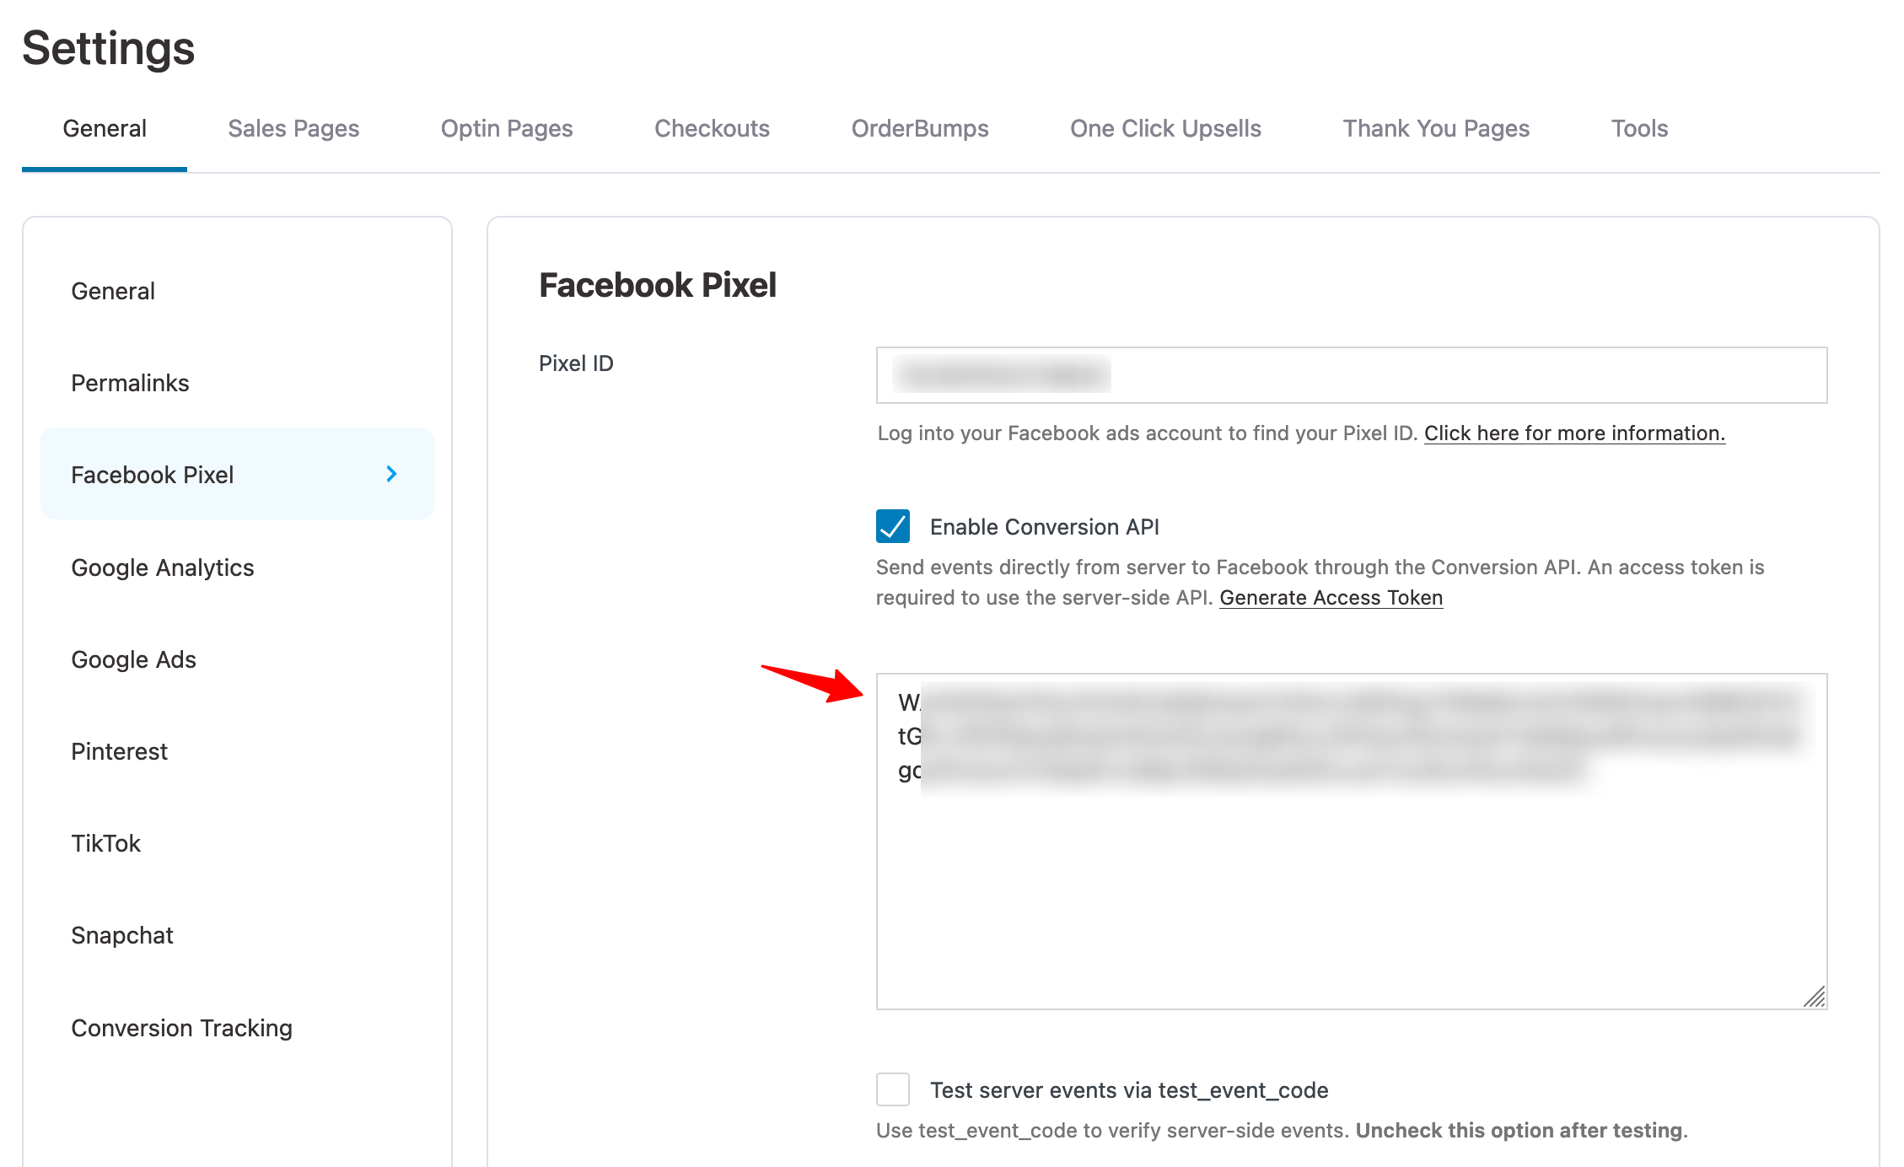Switch to the Sales Pages tab
The height and width of the screenshot is (1167, 1904).
(x=293, y=128)
